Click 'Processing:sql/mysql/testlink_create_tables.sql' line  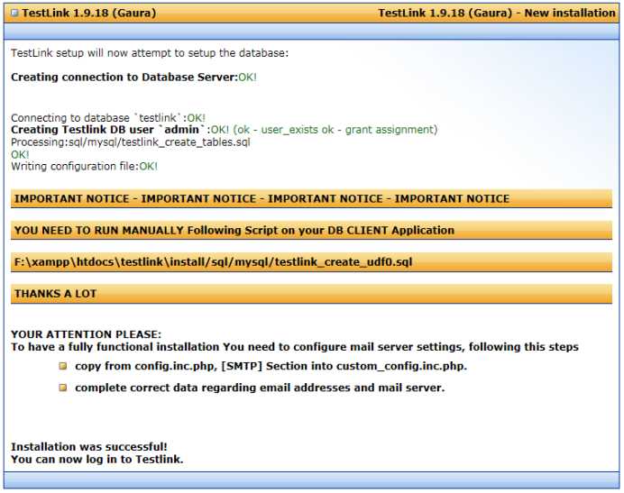tap(131, 142)
